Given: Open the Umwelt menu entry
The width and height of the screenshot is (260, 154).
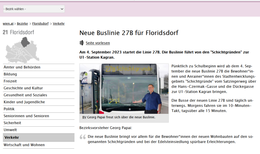Looking at the screenshot, I should (x=10, y=130).
